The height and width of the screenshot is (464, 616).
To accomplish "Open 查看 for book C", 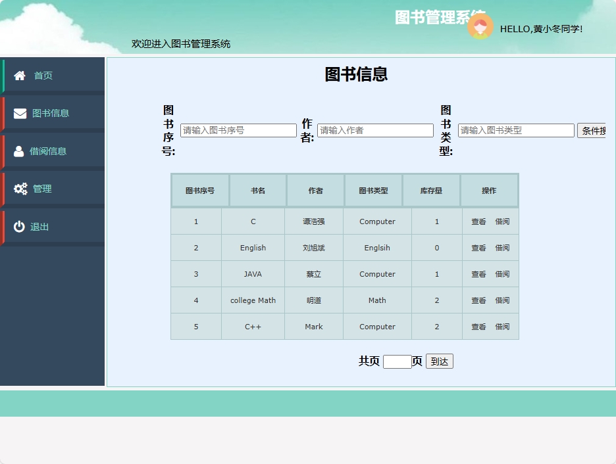I will [478, 221].
